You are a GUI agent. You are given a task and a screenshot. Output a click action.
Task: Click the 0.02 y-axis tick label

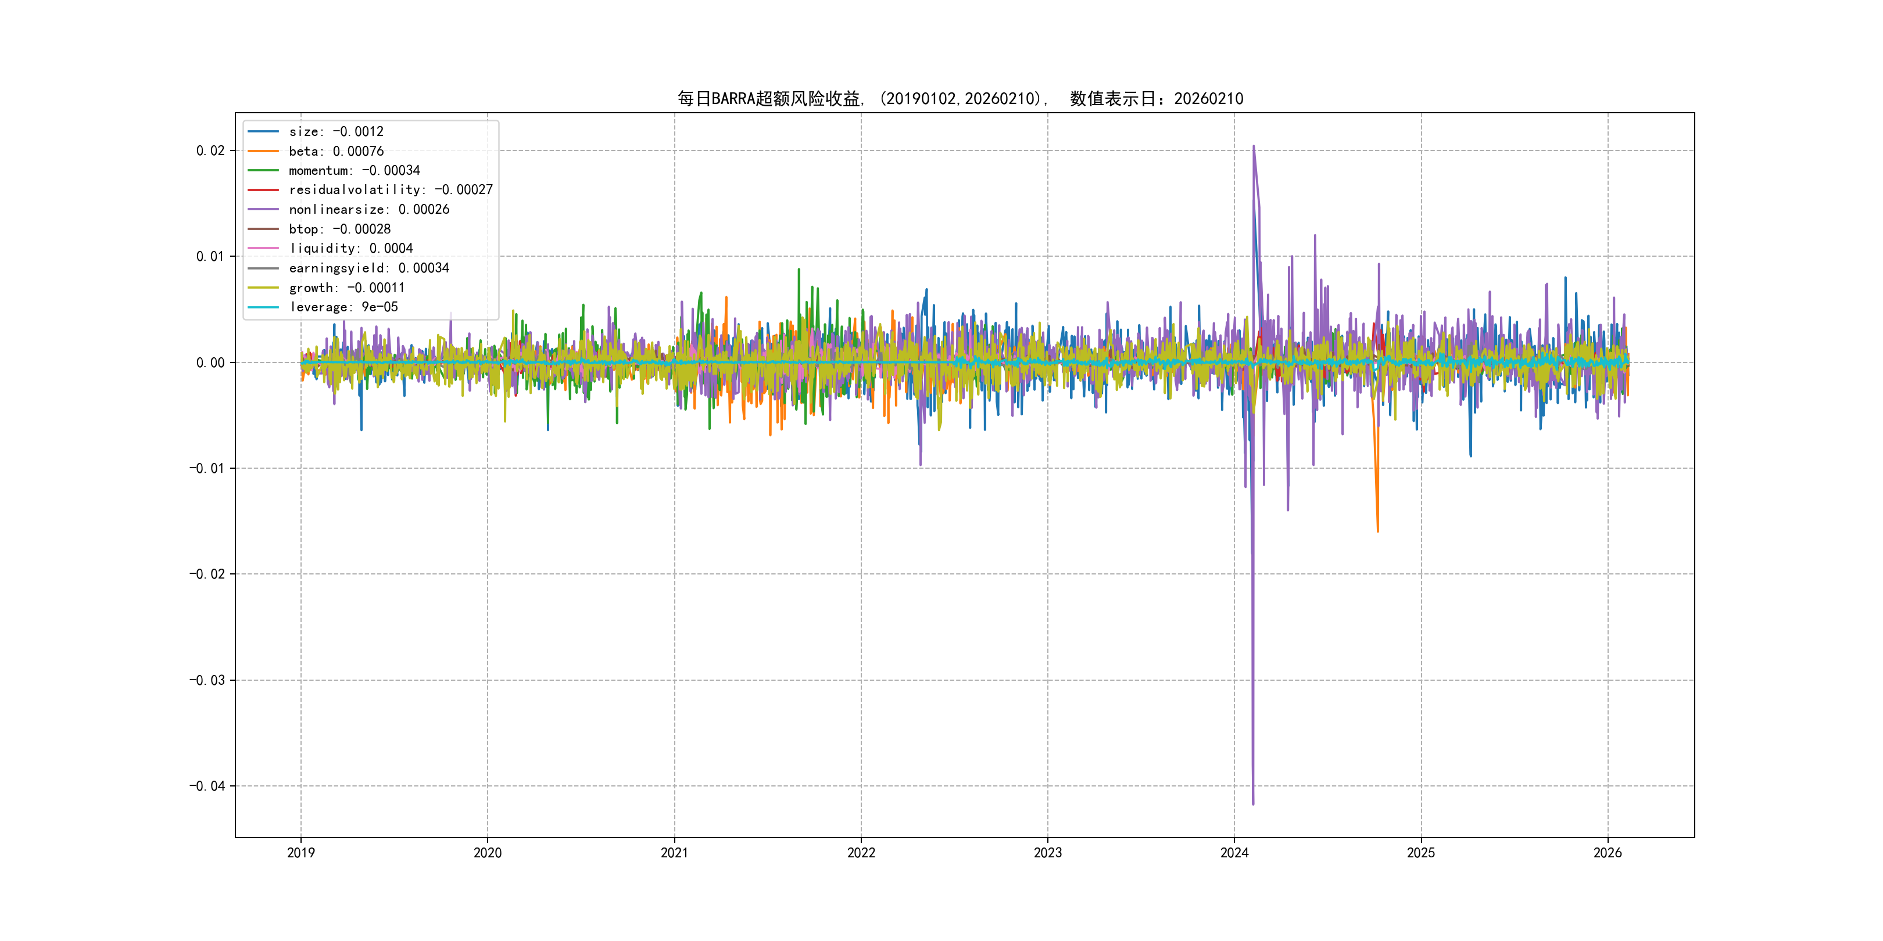pos(210,150)
